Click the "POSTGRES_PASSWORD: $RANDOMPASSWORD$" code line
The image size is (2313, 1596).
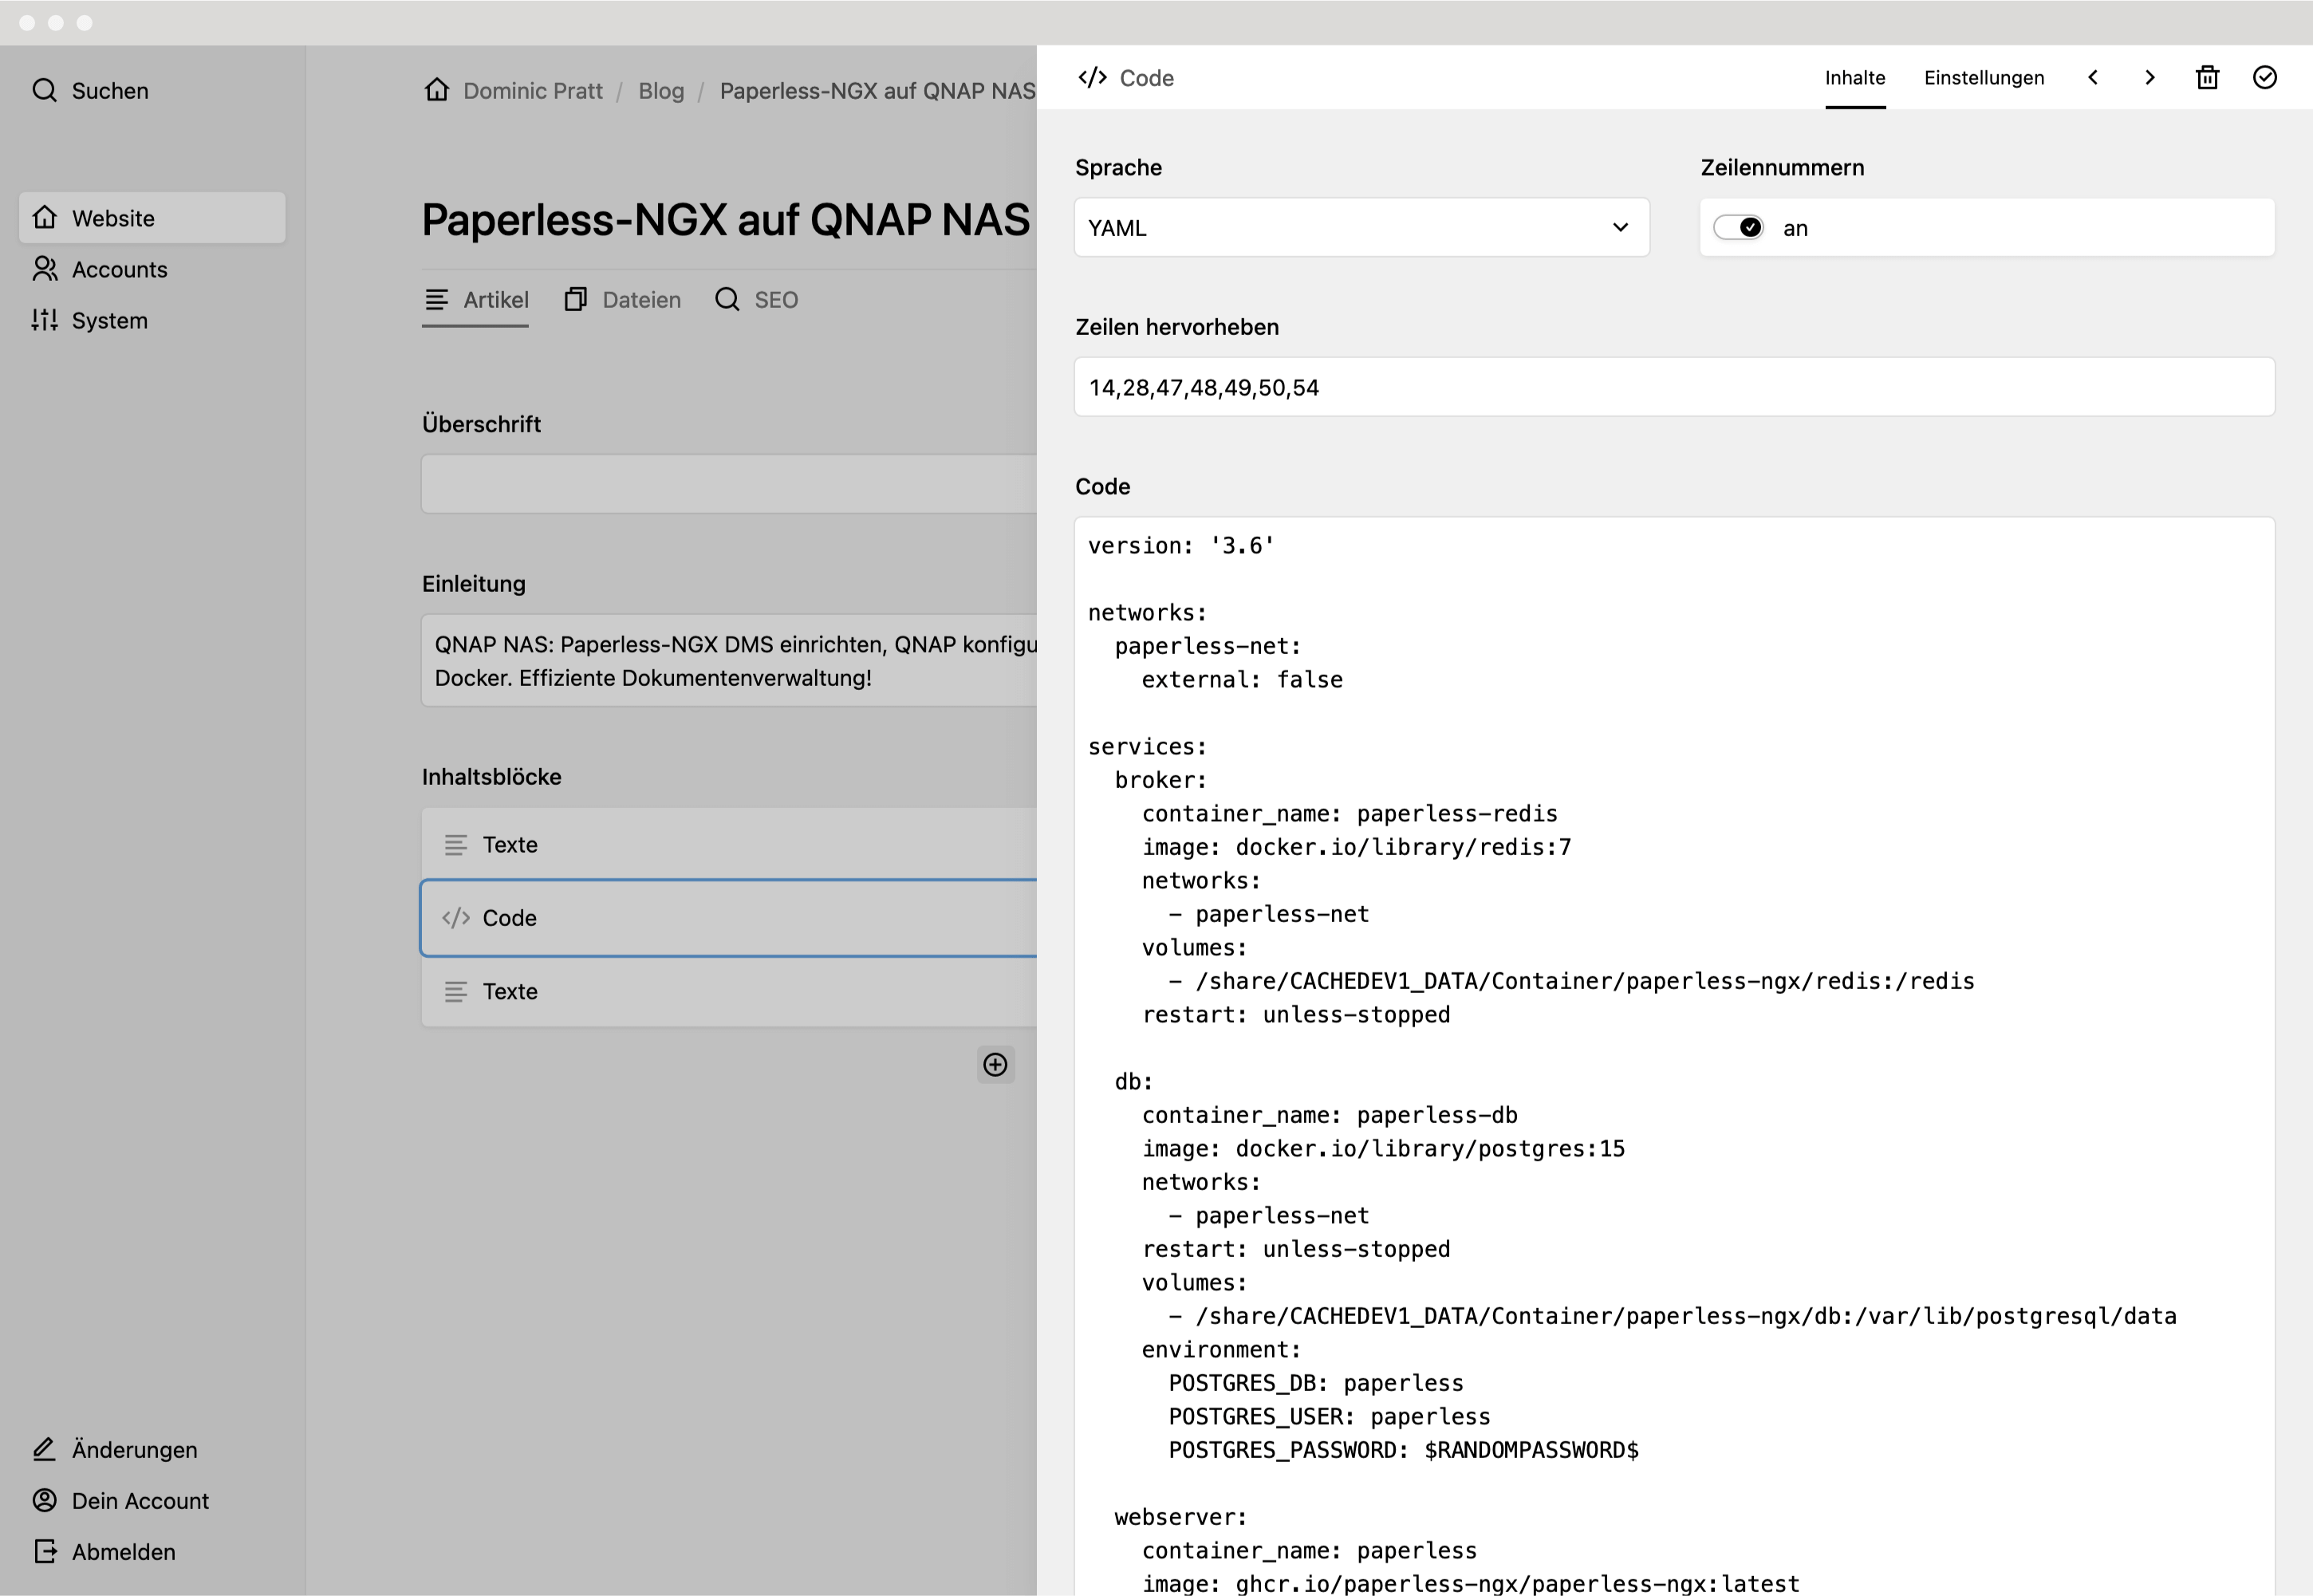coord(1403,1449)
